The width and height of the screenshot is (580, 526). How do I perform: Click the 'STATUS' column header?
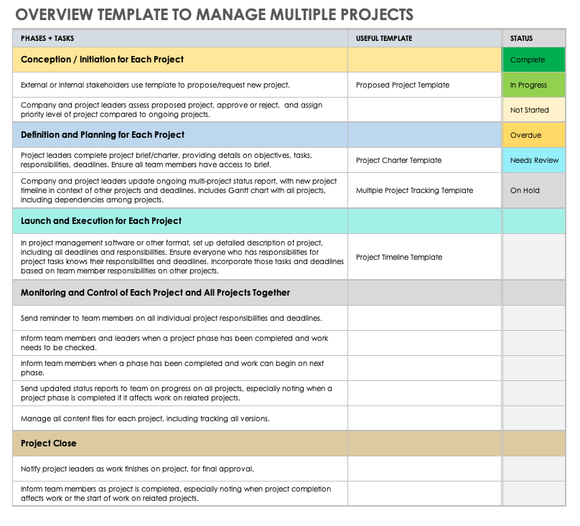click(x=534, y=39)
